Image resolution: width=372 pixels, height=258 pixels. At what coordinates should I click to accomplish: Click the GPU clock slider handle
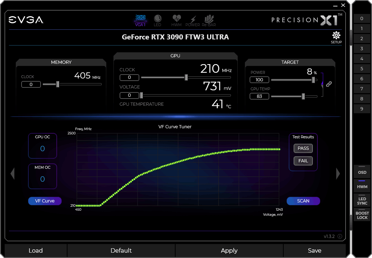coord(186,77)
